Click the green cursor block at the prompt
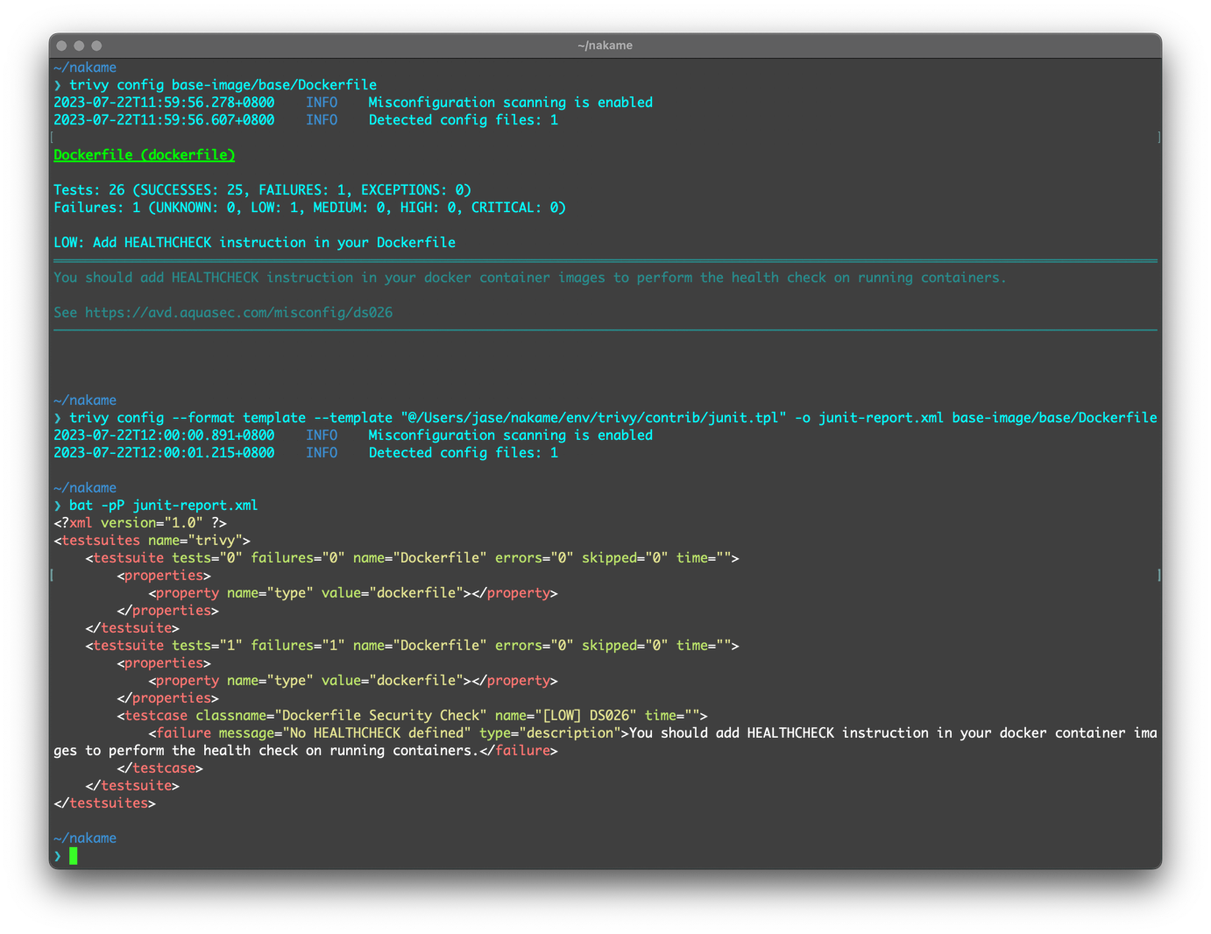 (x=74, y=856)
